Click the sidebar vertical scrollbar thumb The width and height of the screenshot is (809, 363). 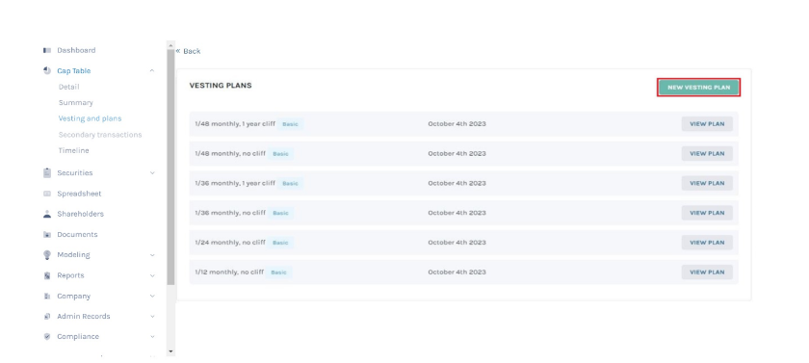(170, 168)
